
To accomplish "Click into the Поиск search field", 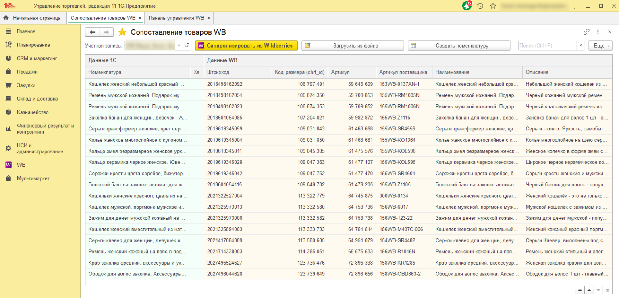I will (x=547, y=46).
